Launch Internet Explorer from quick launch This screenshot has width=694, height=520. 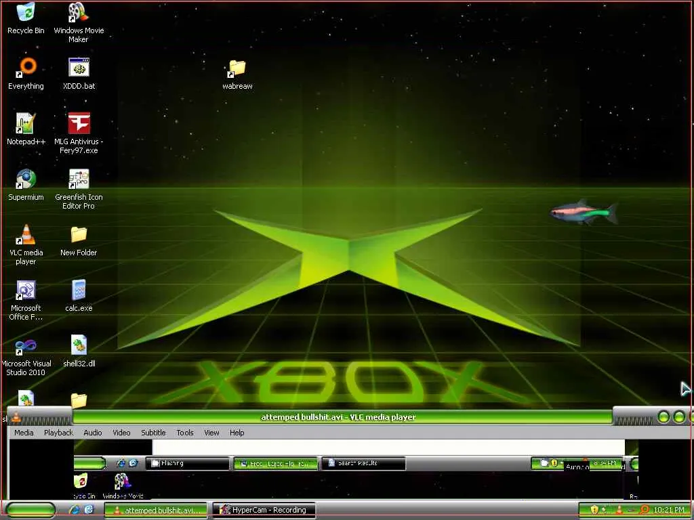(75, 510)
